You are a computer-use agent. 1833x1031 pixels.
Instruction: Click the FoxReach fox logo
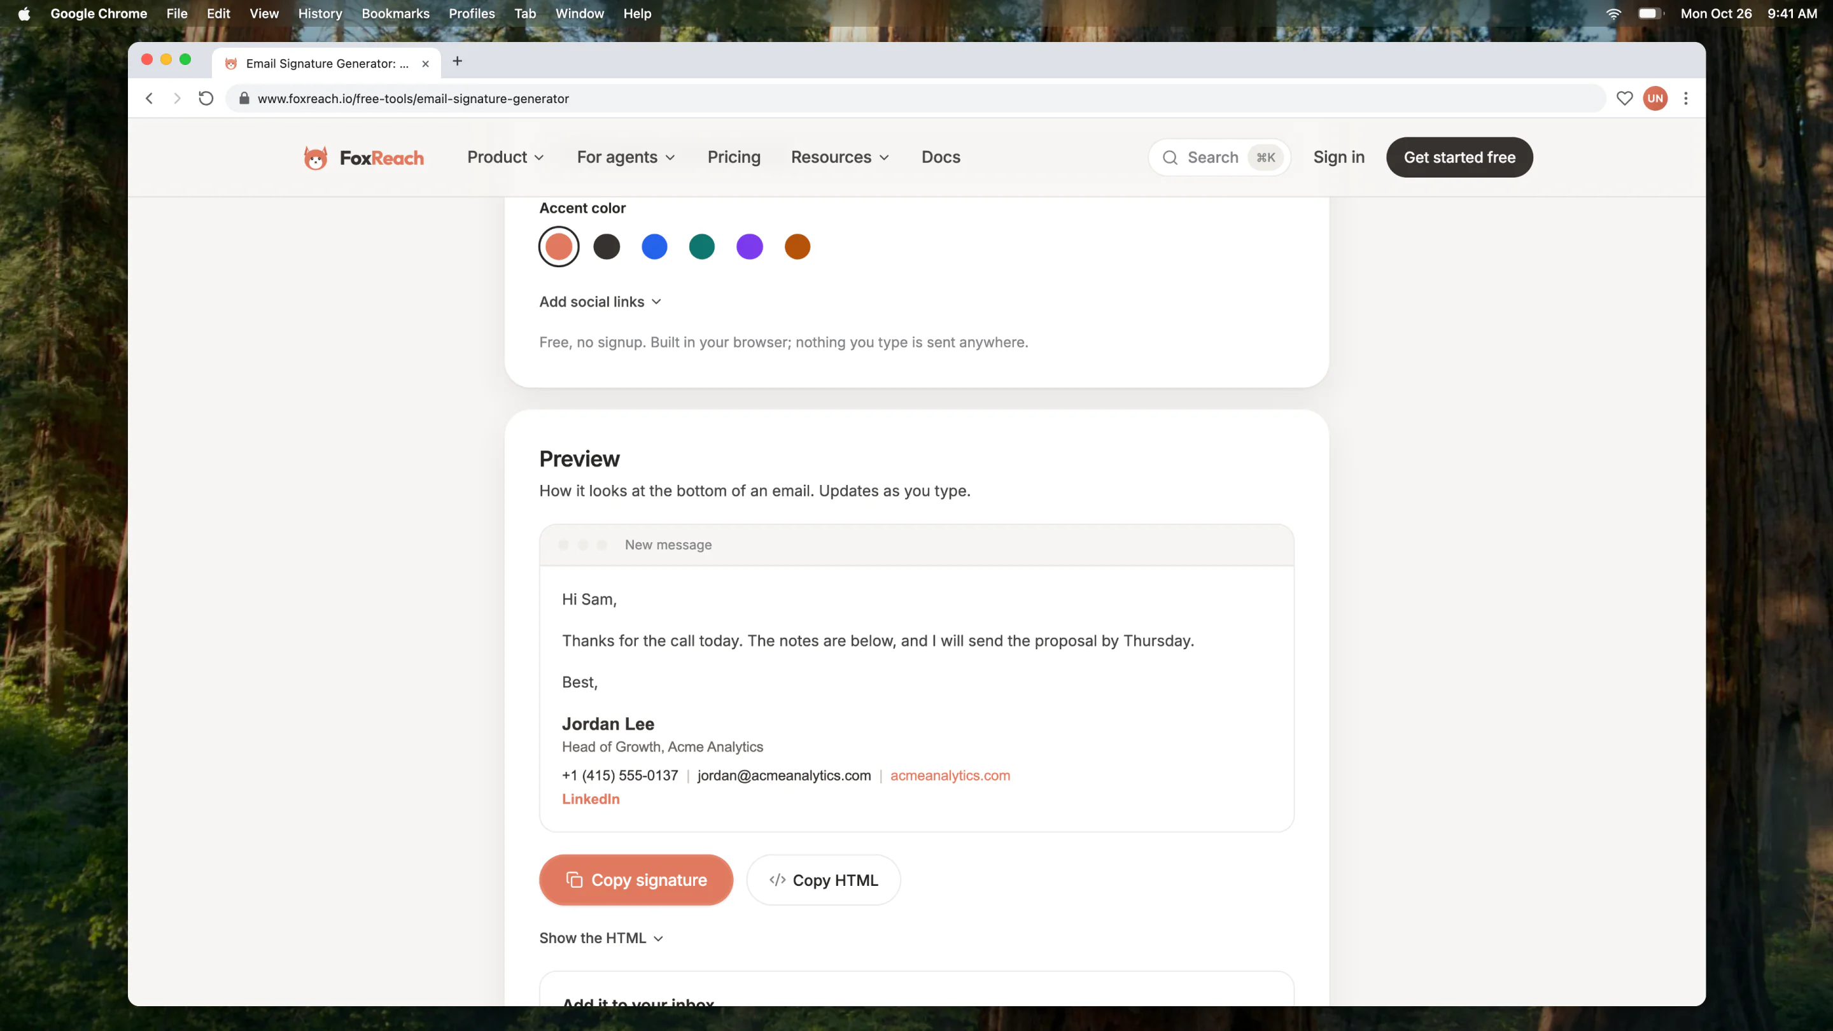point(316,157)
